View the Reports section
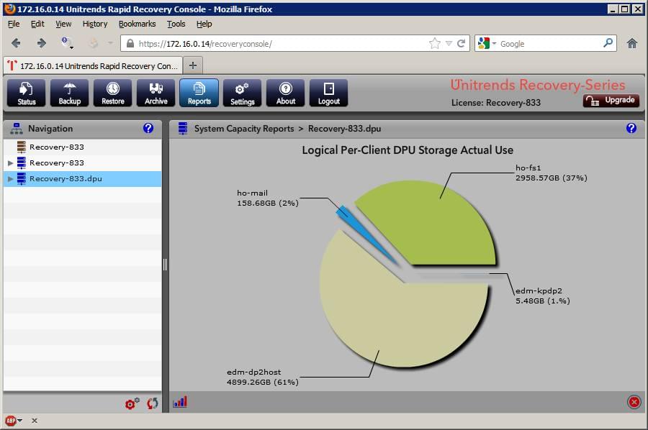648x430 pixels. click(199, 93)
